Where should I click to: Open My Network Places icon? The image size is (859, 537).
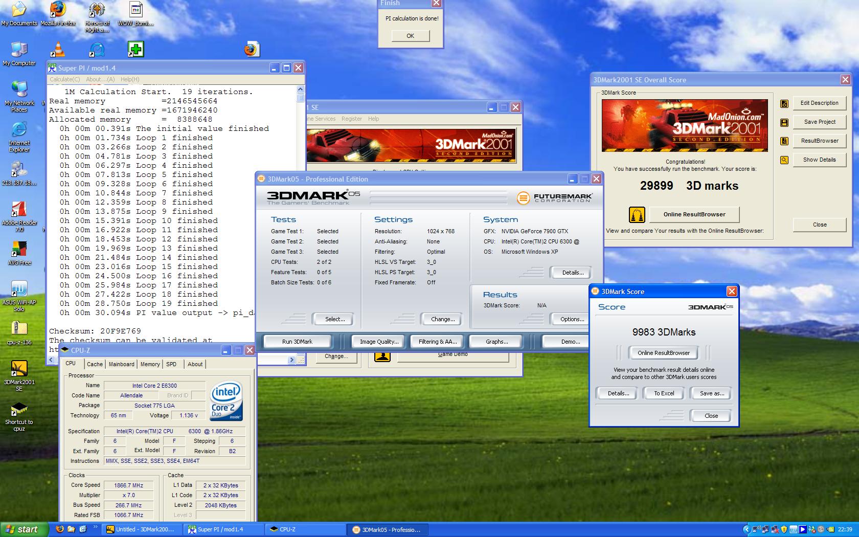pyautogui.click(x=19, y=97)
